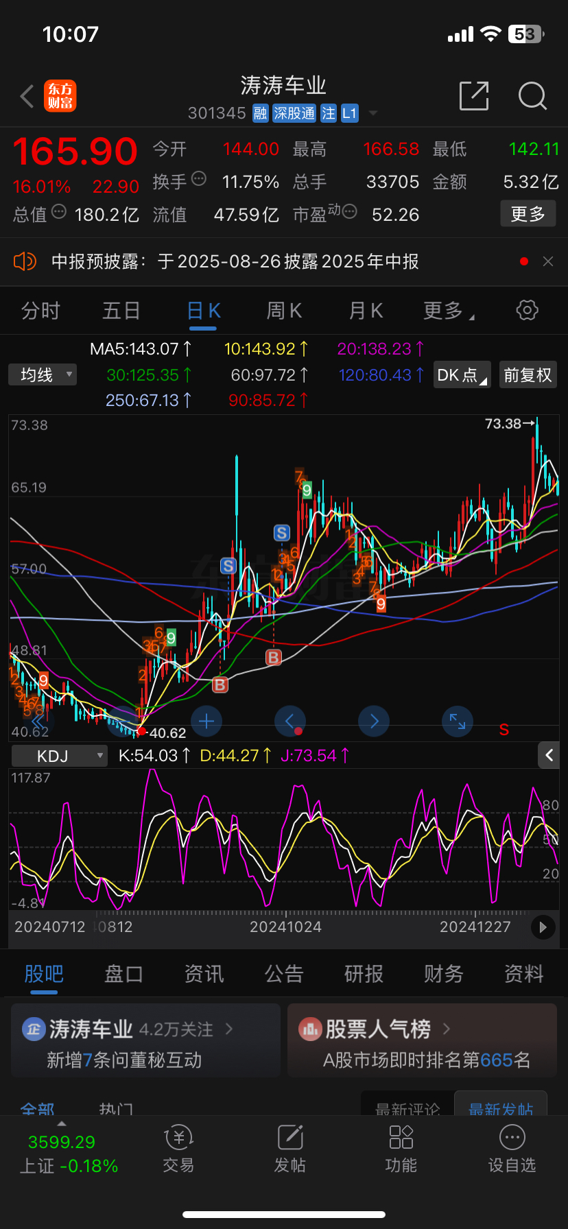
Task: Open the 公告 tab
Action: click(284, 974)
